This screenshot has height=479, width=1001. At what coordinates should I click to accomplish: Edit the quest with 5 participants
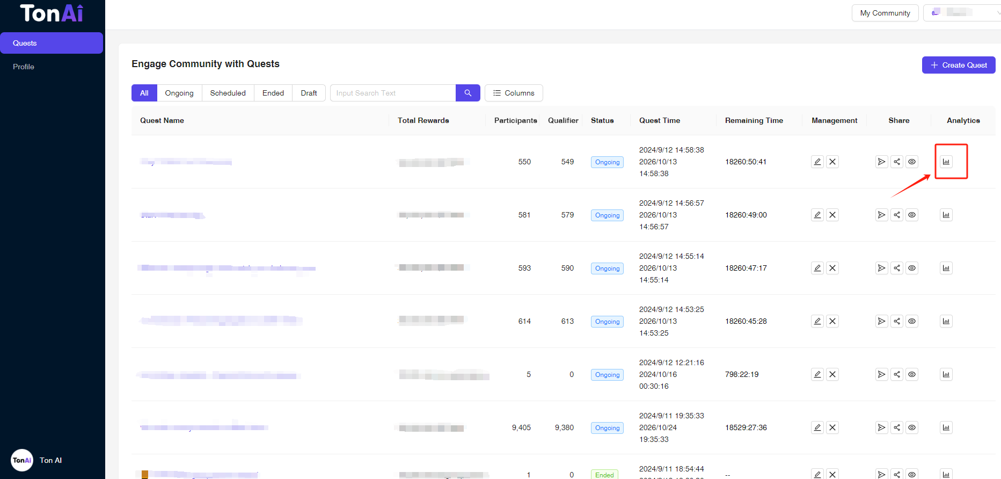pyautogui.click(x=817, y=374)
